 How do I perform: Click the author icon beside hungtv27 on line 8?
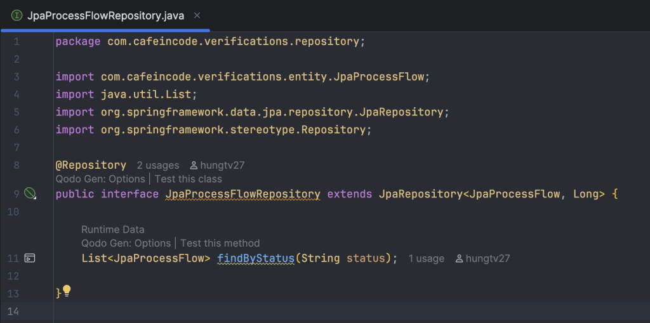[x=194, y=166]
